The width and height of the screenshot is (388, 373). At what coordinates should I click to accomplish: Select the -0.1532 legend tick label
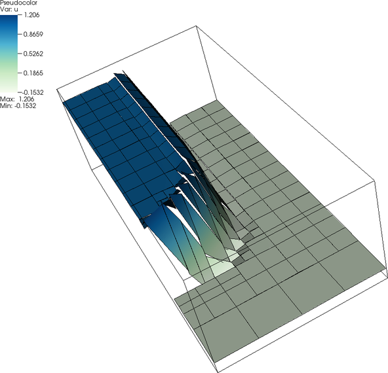click(32, 92)
